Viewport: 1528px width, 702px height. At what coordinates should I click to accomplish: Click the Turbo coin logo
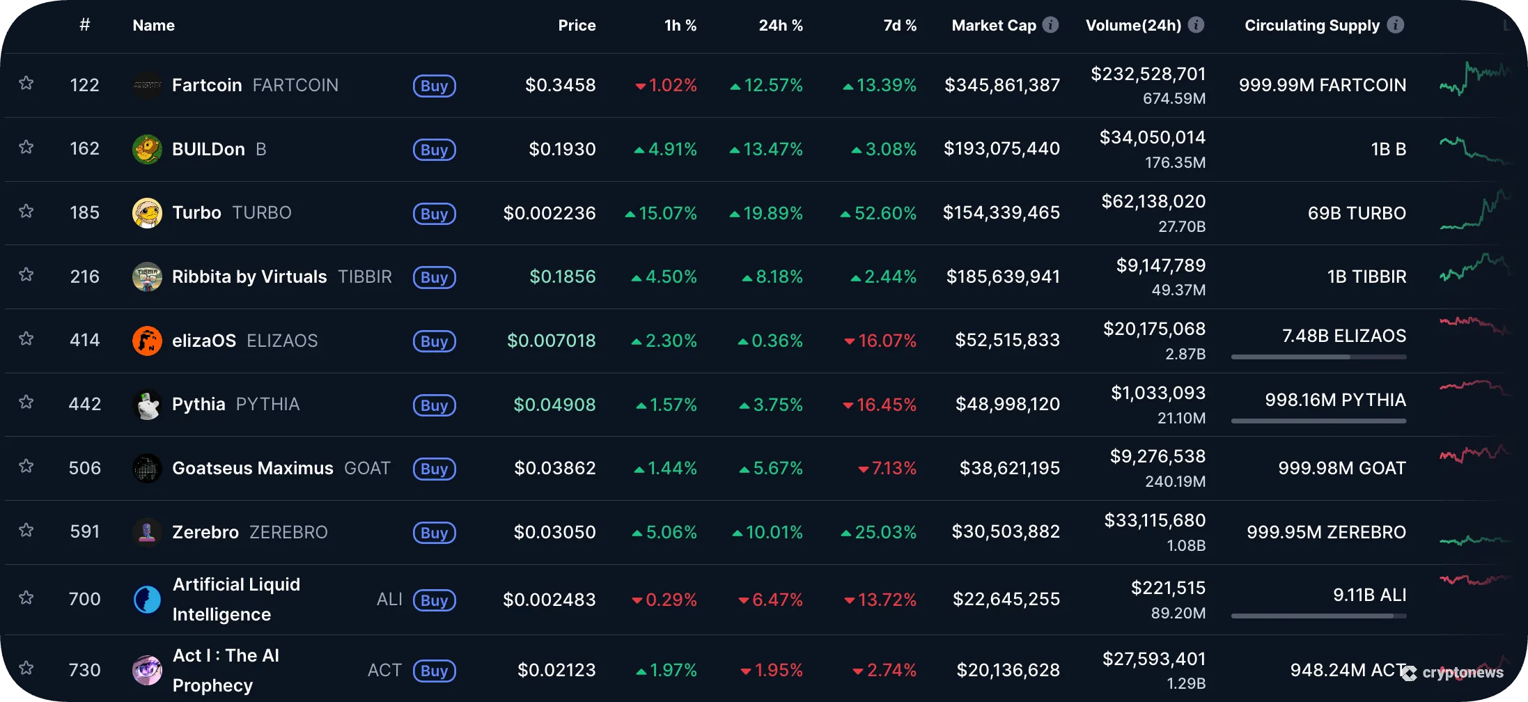tap(147, 212)
